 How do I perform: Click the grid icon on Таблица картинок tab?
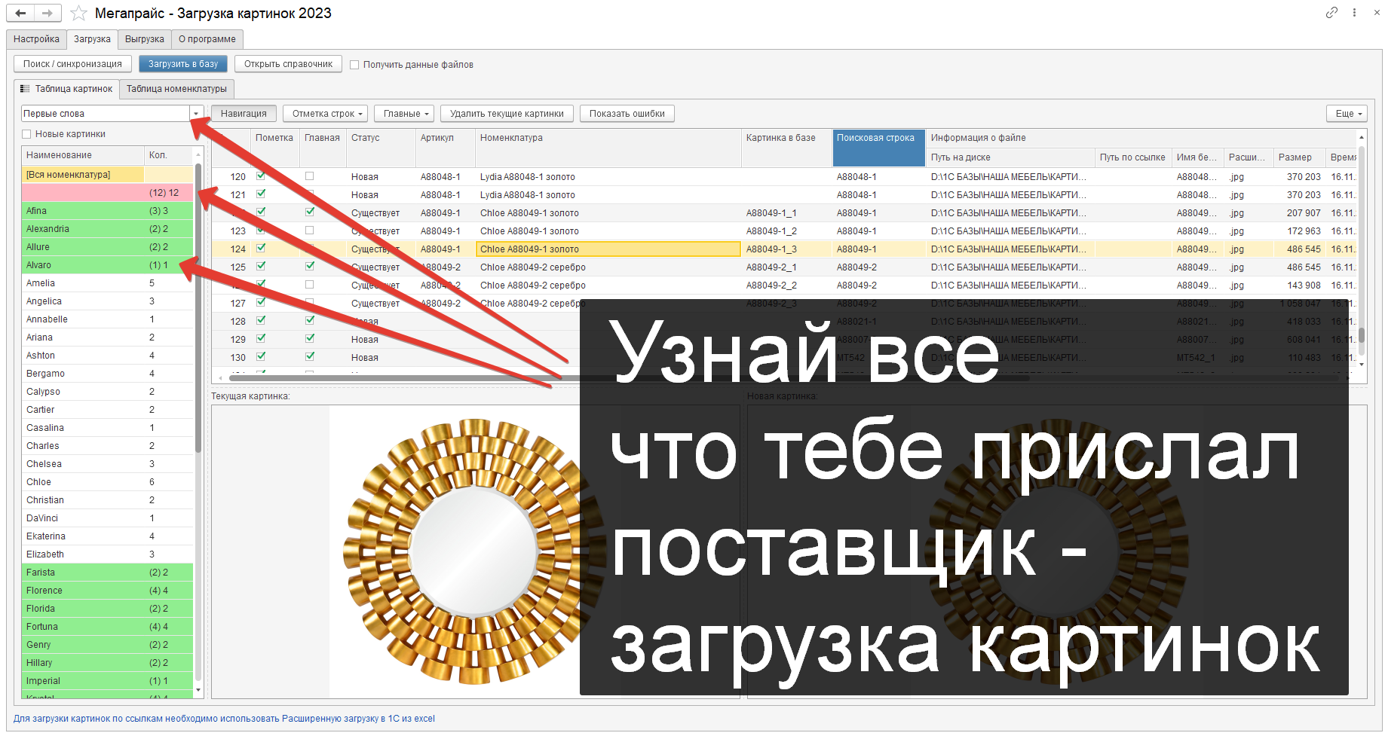pos(26,88)
